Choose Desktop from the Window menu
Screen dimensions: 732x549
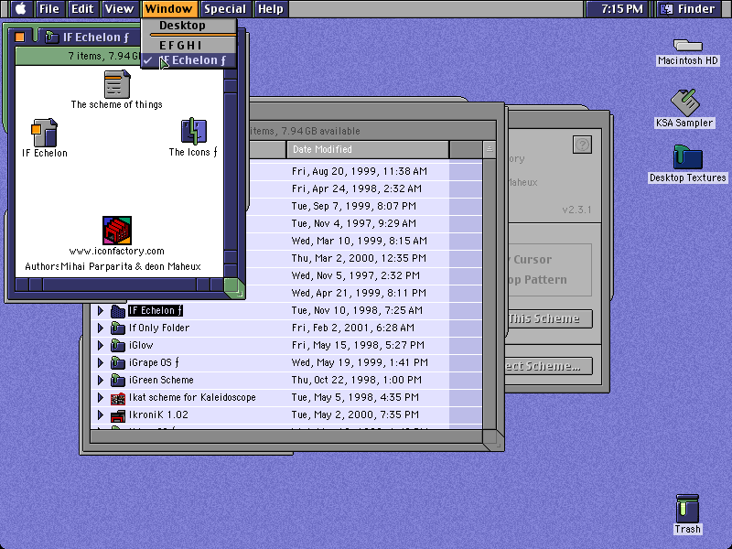(x=188, y=26)
